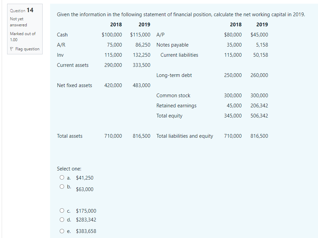This screenshot has width=318, height=238.
Task: Click the Retained earnings label
Action: tap(177, 105)
